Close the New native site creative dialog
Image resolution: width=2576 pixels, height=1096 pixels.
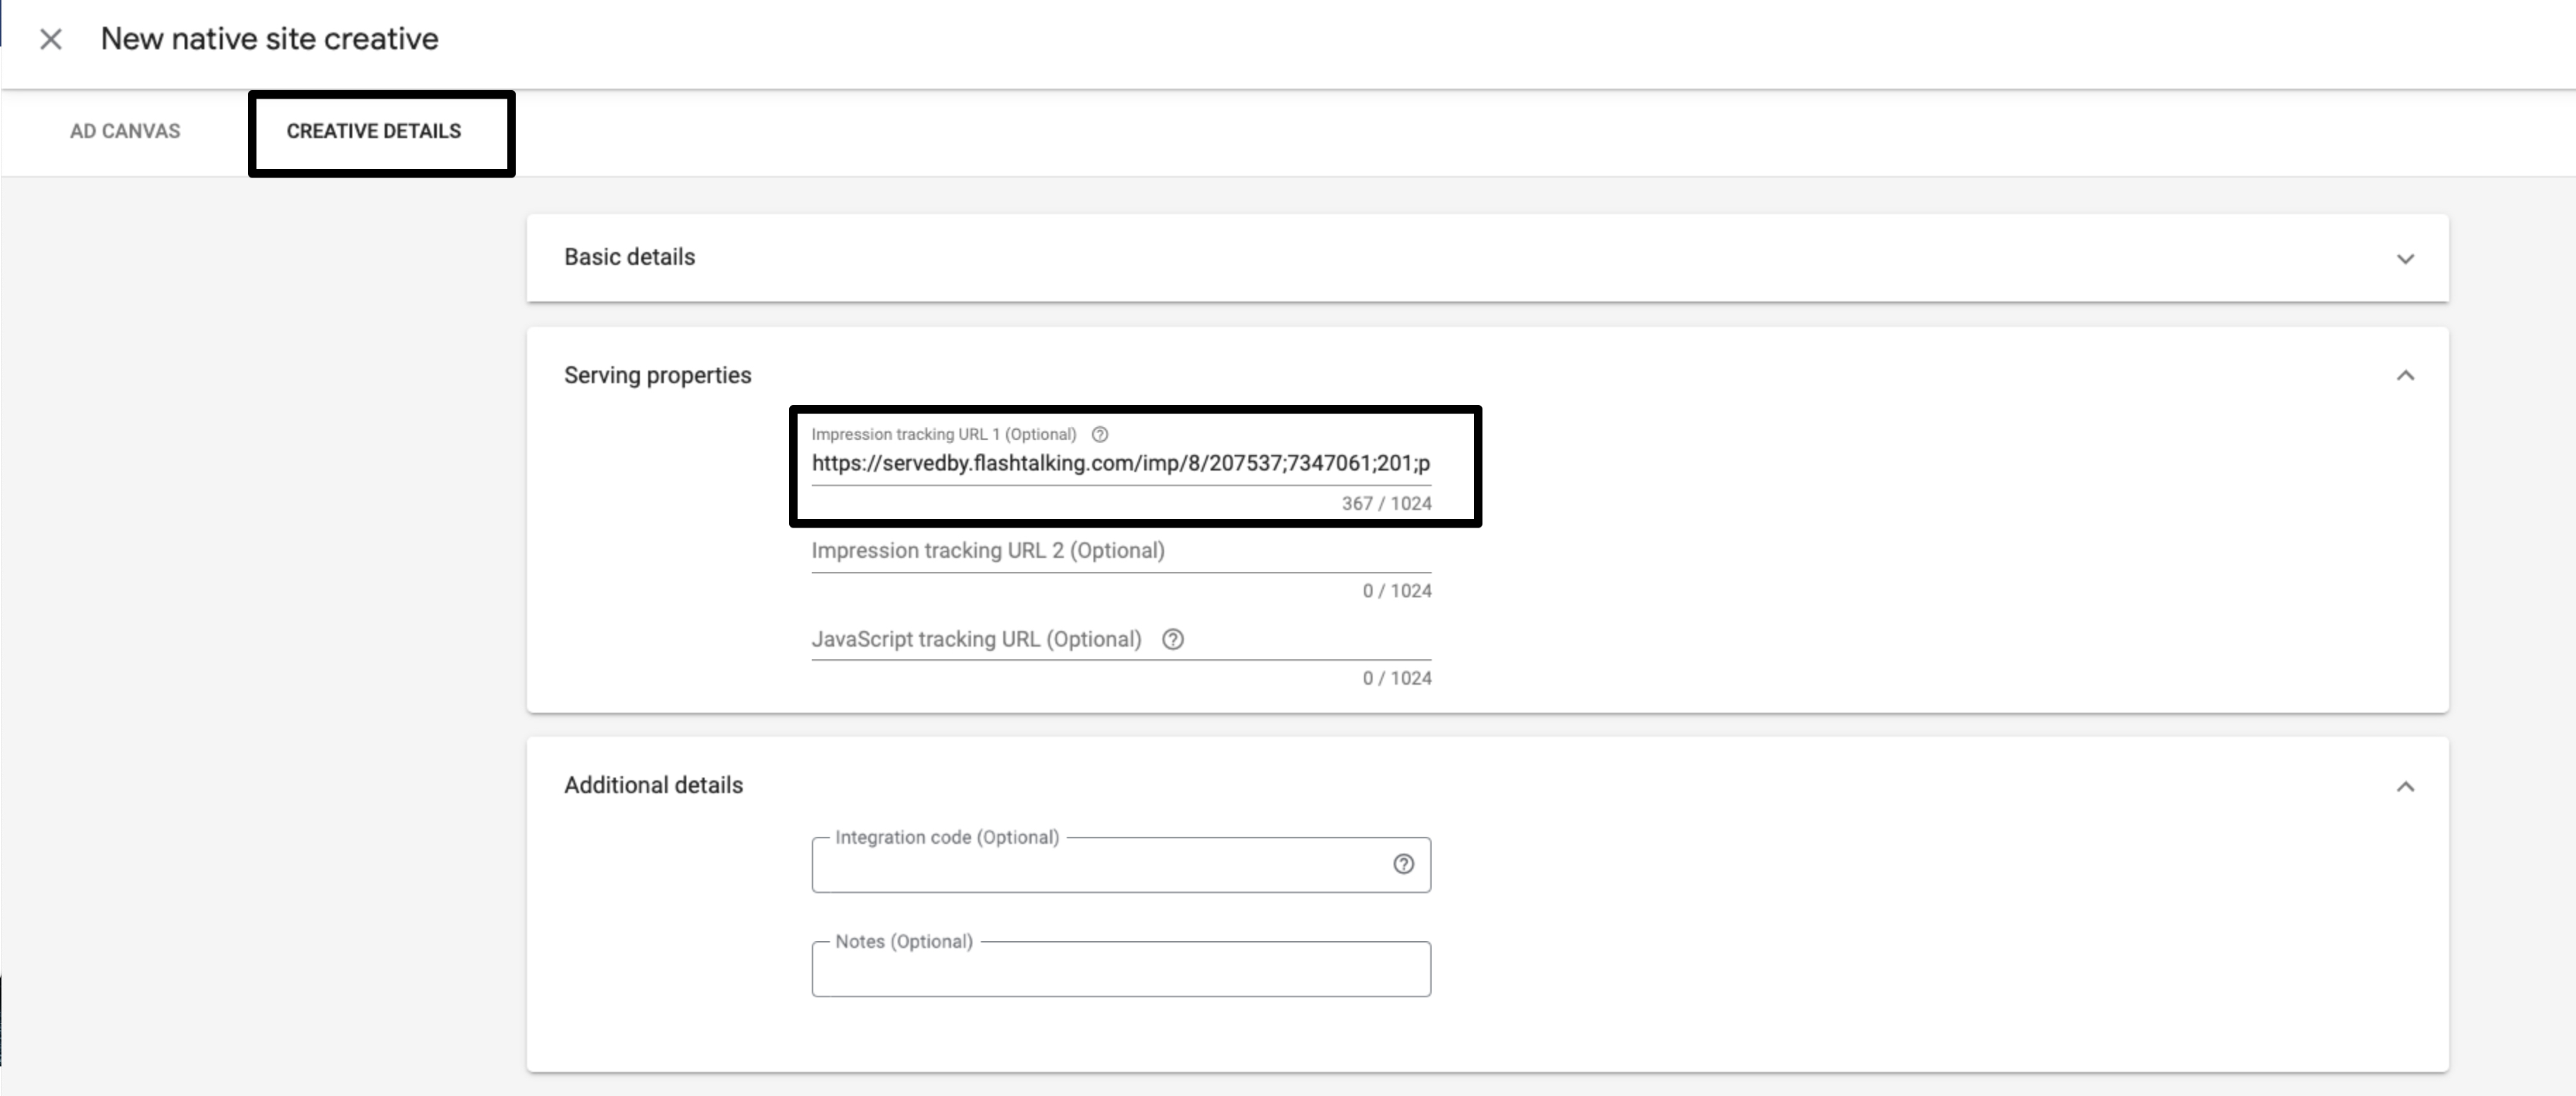pyautogui.click(x=50, y=39)
